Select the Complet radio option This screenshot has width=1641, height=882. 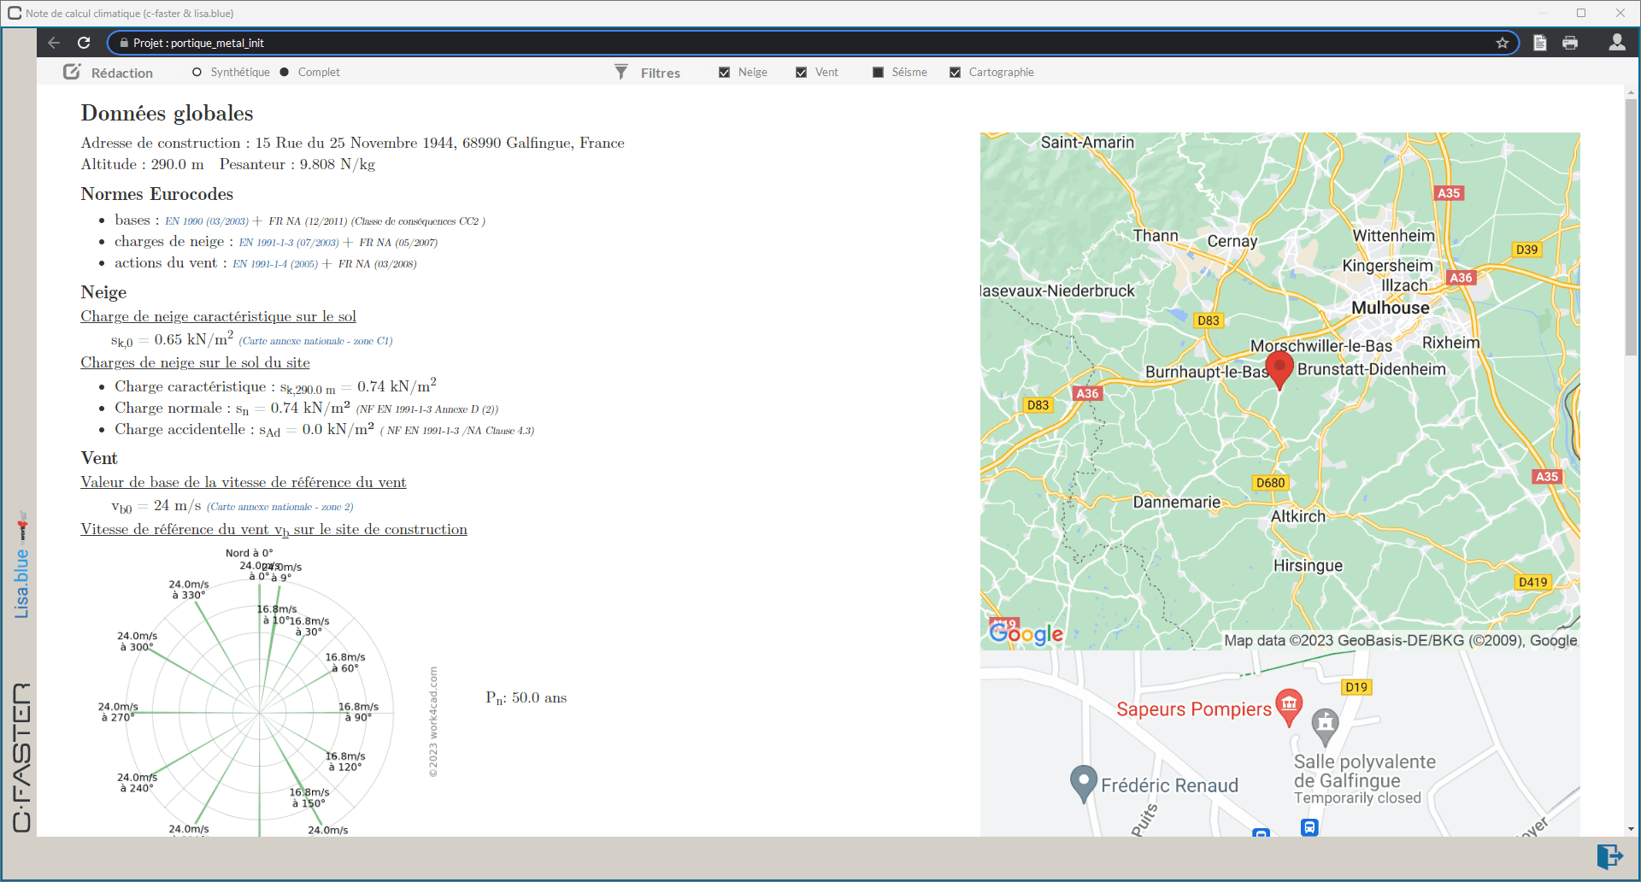(x=285, y=72)
